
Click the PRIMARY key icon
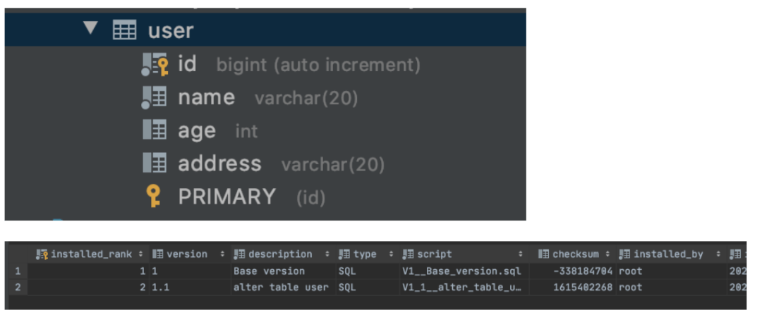(x=154, y=196)
